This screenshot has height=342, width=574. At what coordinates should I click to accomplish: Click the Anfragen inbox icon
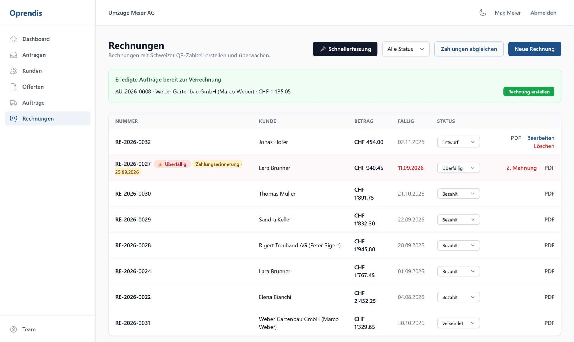tap(13, 55)
